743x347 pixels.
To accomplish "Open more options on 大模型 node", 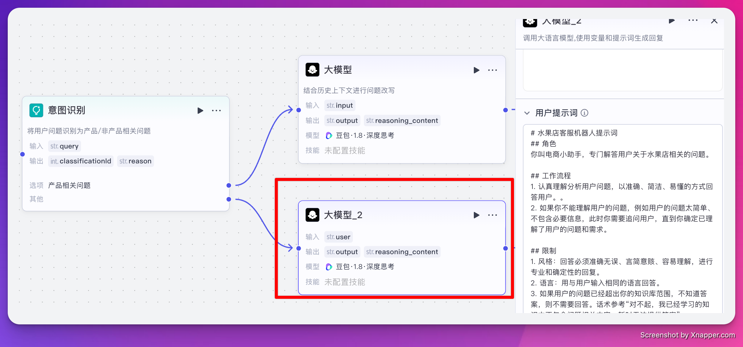I will pyautogui.click(x=492, y=70).
